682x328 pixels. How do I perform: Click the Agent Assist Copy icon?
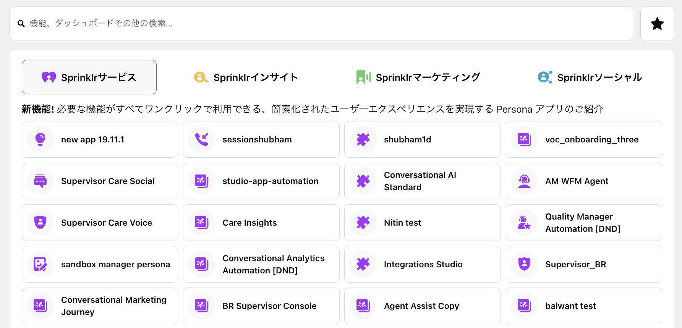(x=363, y=306)
